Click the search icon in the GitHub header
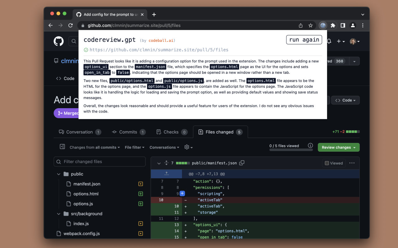Viewport: 398px width, 248px height. 73,41
